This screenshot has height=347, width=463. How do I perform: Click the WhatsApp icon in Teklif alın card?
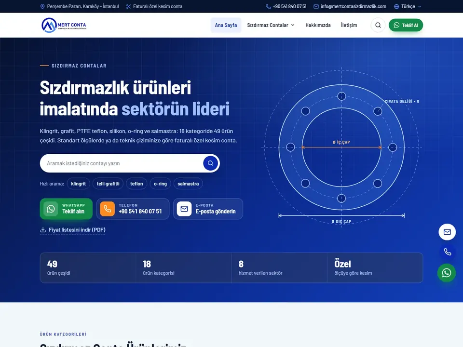[x=51, y=209]
